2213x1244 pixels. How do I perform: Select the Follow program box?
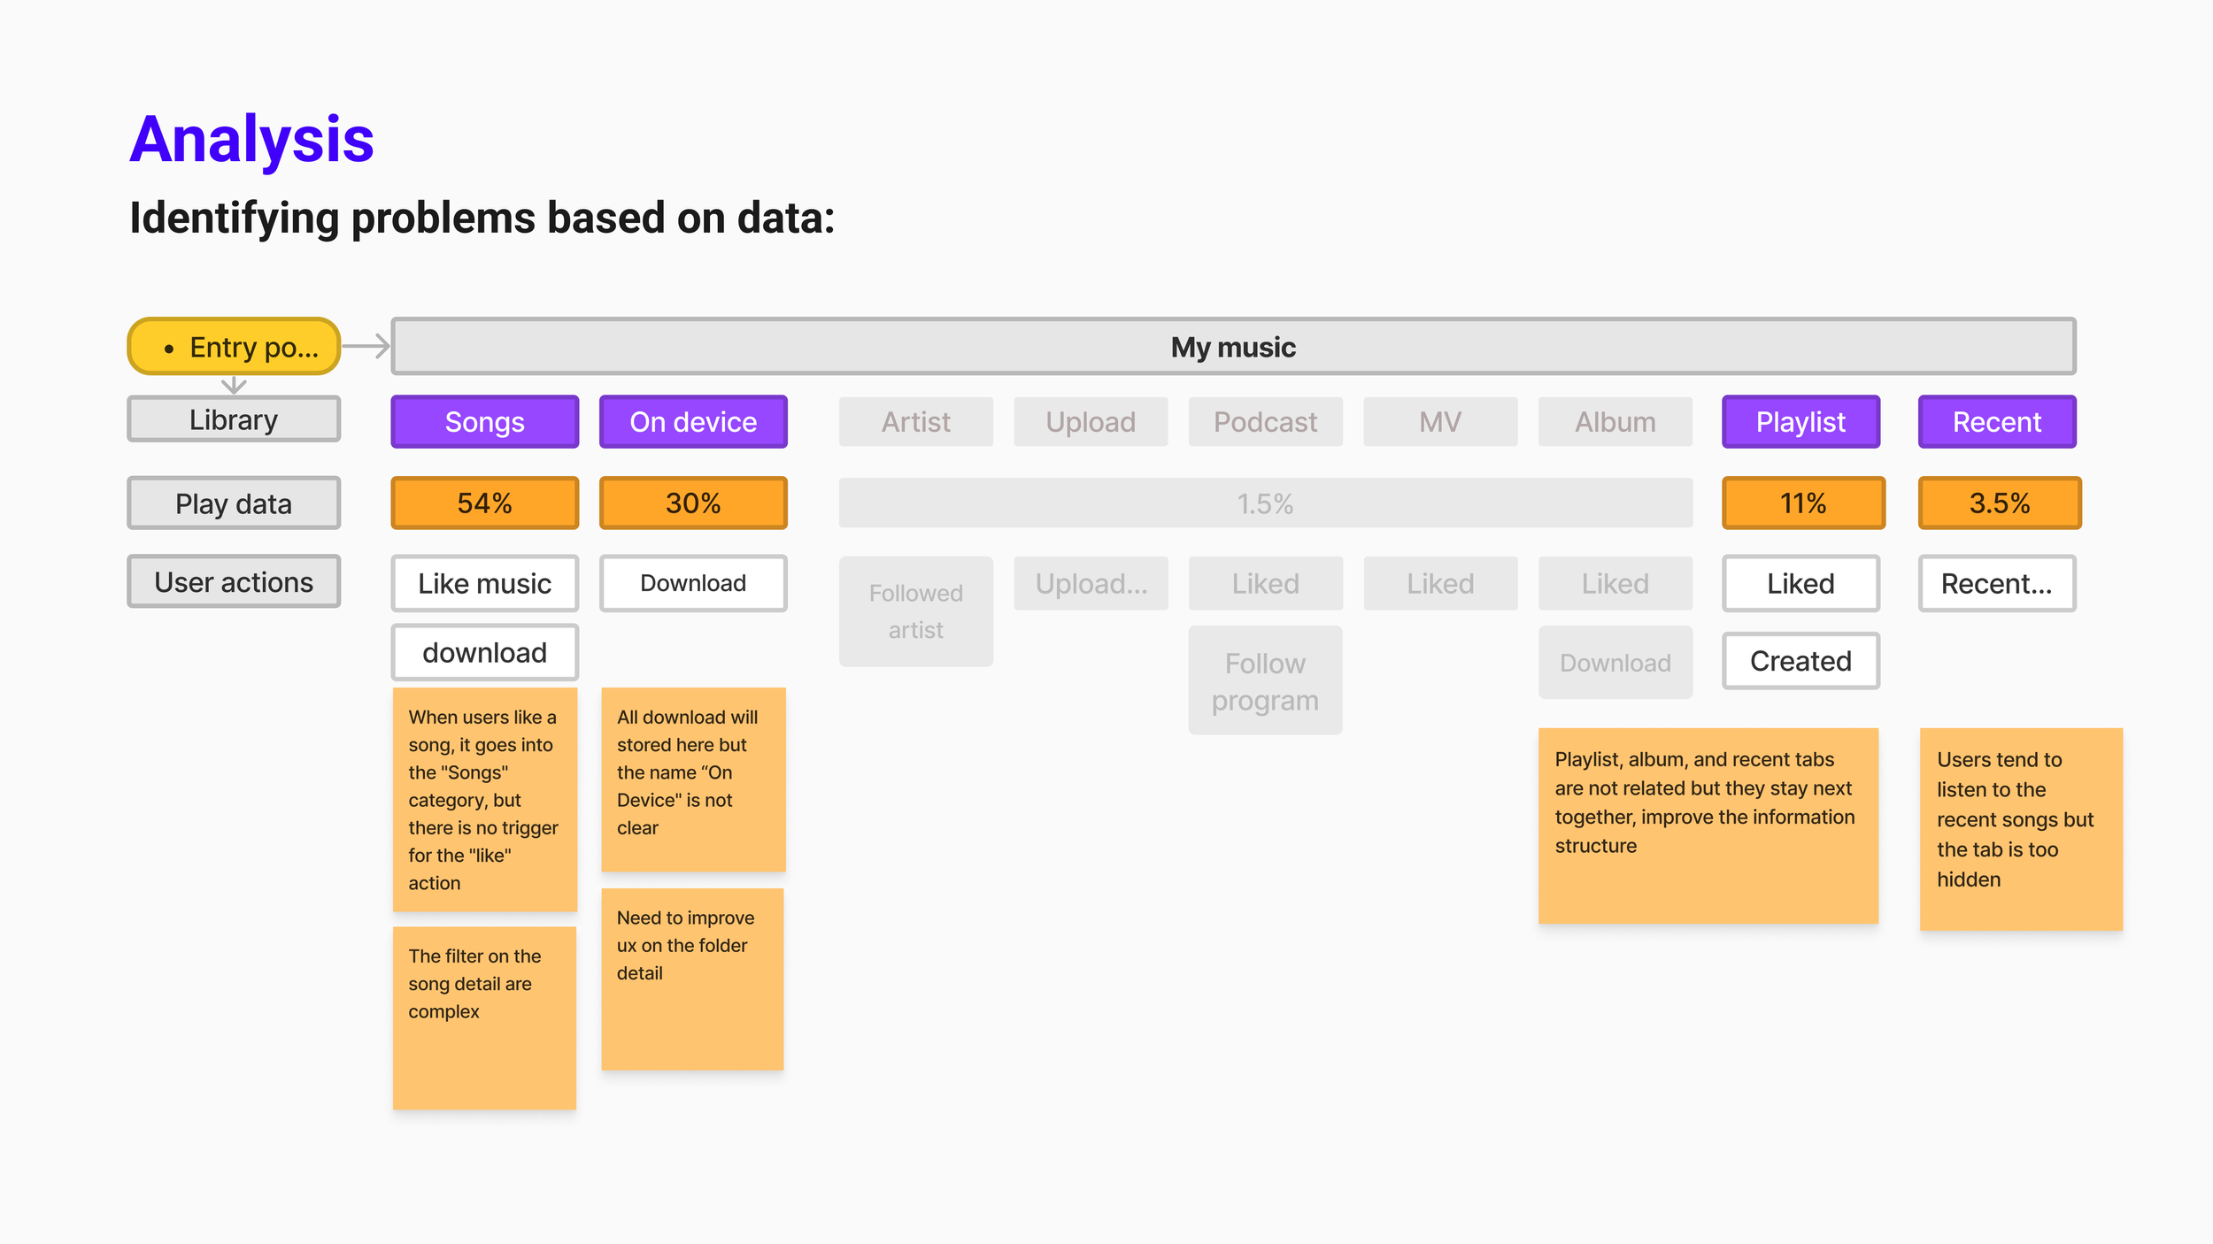coord(1265,681)
